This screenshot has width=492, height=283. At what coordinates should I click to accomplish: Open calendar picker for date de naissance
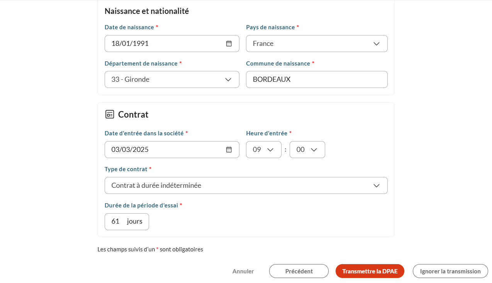pos(229,44)
